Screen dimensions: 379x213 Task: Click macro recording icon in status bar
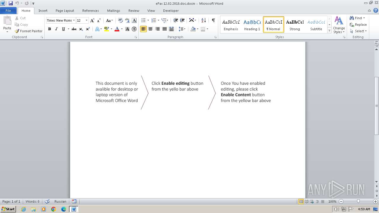74,201
